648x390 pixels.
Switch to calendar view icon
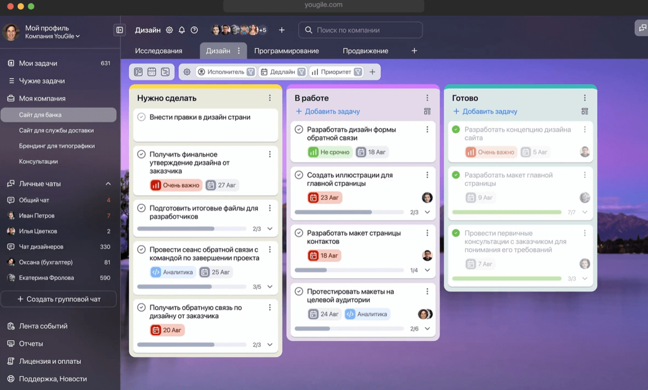151,72
